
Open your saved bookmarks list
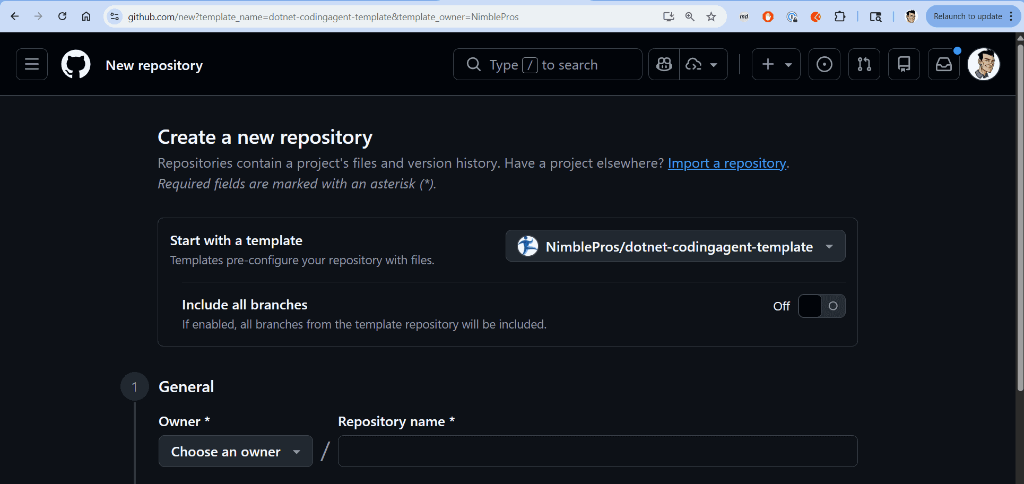tap(904, 64)
